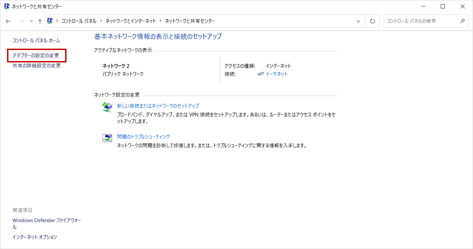Click the Ethernet plug icon beside イーサネット
Image resolution: width=473 pixels, height=249 pixels.
[261, 74]
